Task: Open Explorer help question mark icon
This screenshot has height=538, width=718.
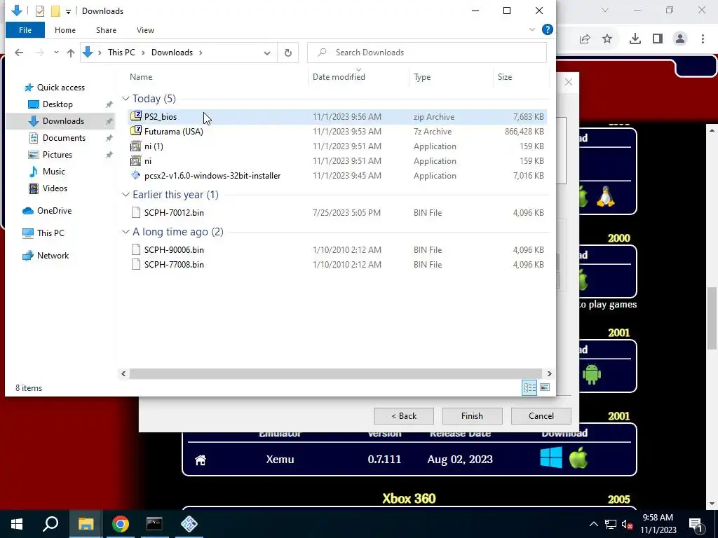Action: coord(547,29)
